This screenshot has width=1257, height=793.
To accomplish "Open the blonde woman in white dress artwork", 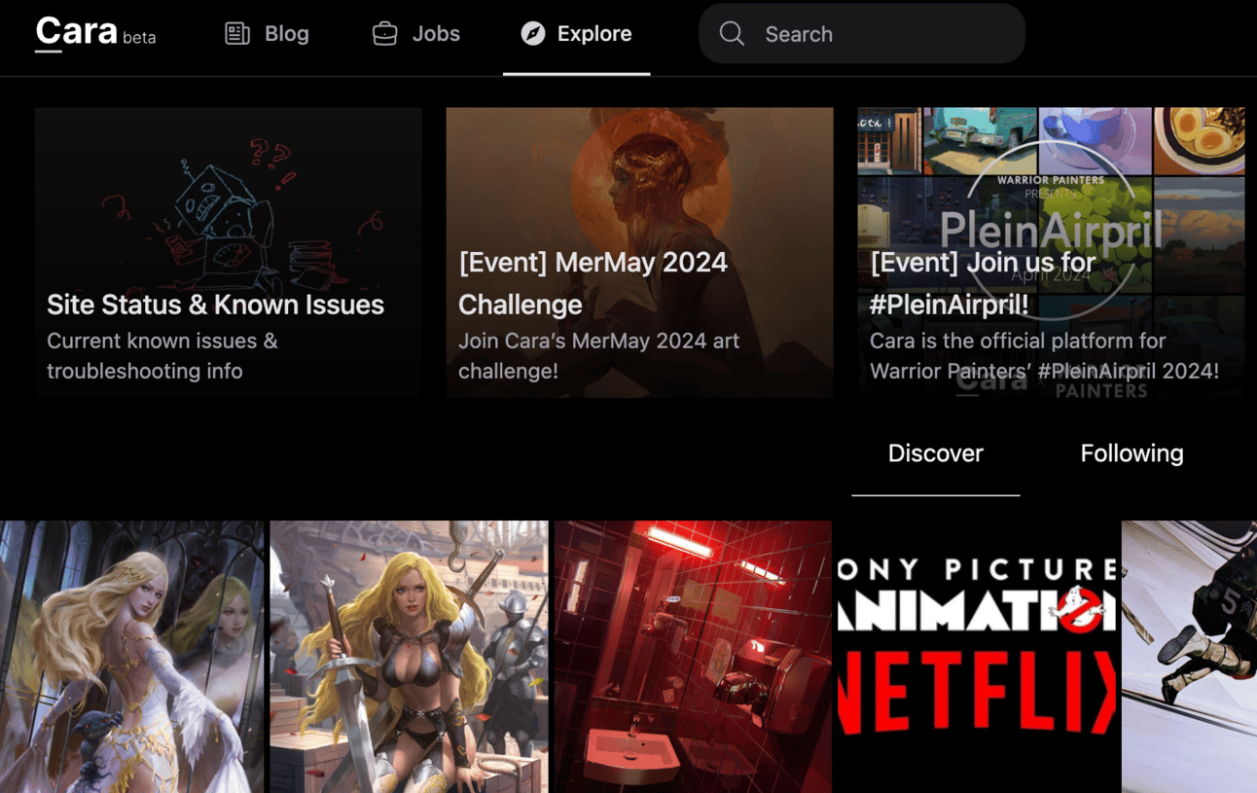I will (x=131, y=657).
